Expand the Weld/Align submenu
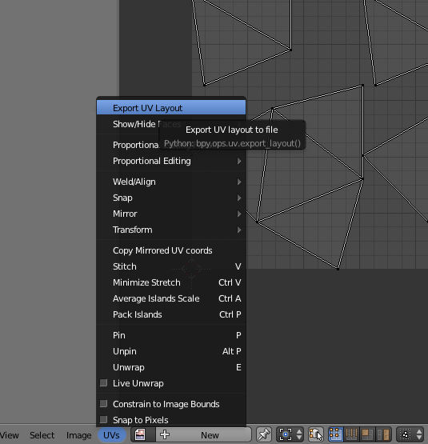Image resolution: width=428 pixels, height=444 pixels. pos(171,182)
